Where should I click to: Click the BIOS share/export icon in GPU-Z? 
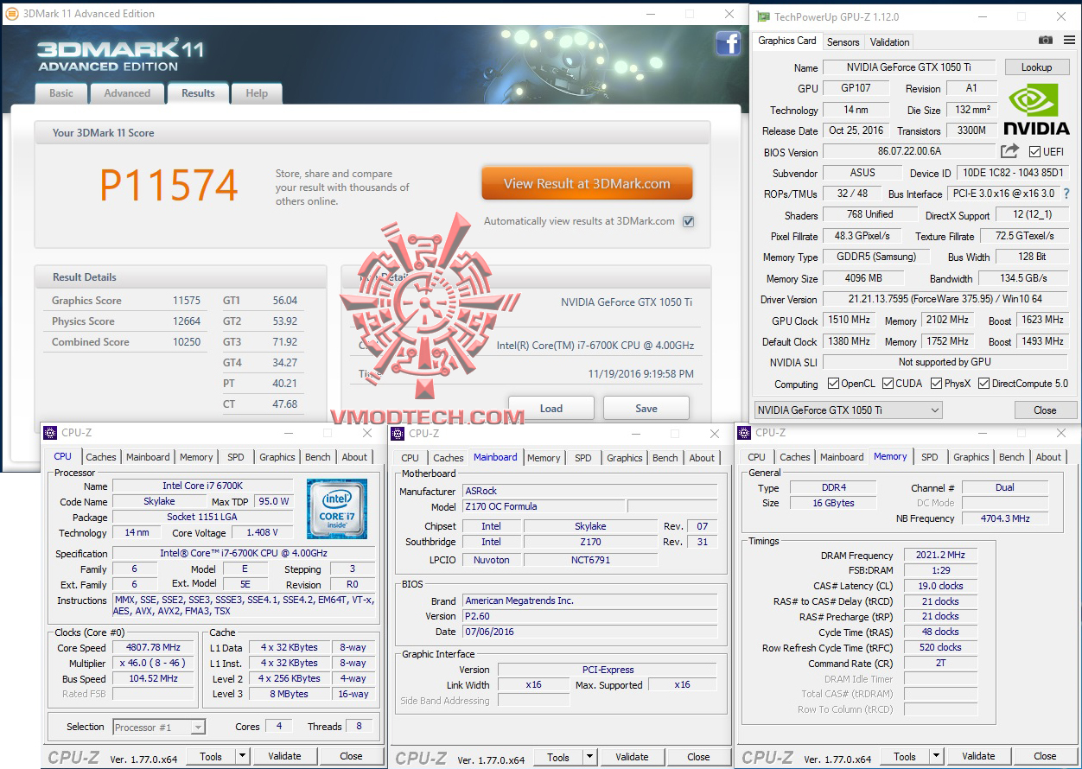[x=1009, y=151]
